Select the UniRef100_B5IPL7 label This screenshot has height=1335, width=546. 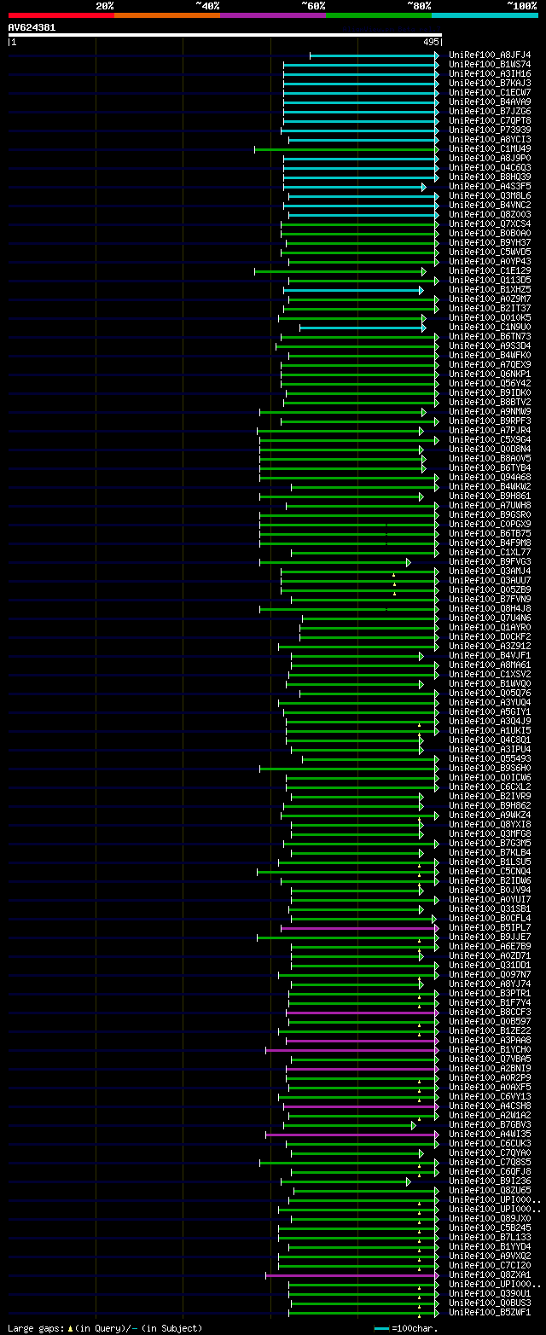490,927
